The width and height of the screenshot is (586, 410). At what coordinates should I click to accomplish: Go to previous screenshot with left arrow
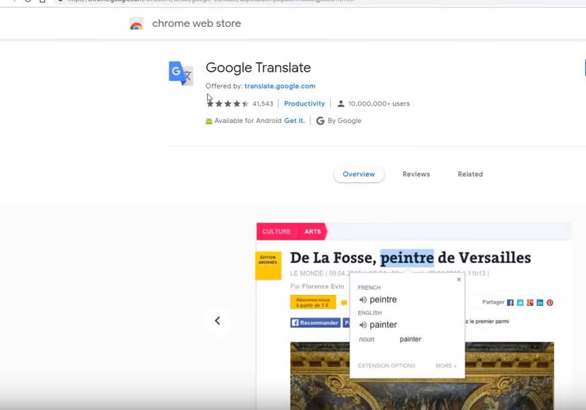pos(218,321)
